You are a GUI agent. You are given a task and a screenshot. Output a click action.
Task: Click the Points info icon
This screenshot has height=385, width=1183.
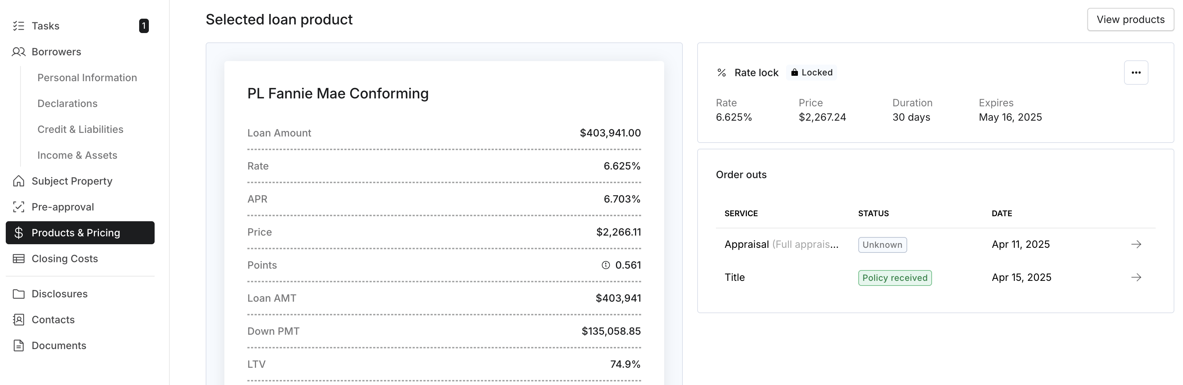click(606, 265)
